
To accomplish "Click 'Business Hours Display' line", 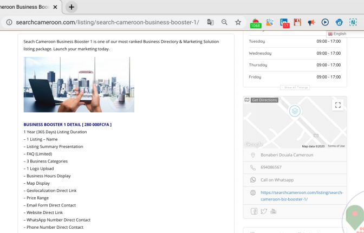I will point(47,176).
